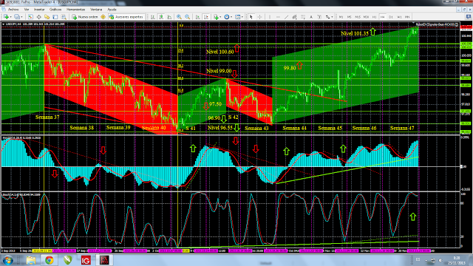This screenshot has height=266, width=473.
Task: Select the trendline drawing tool
Action: [286, 17]
